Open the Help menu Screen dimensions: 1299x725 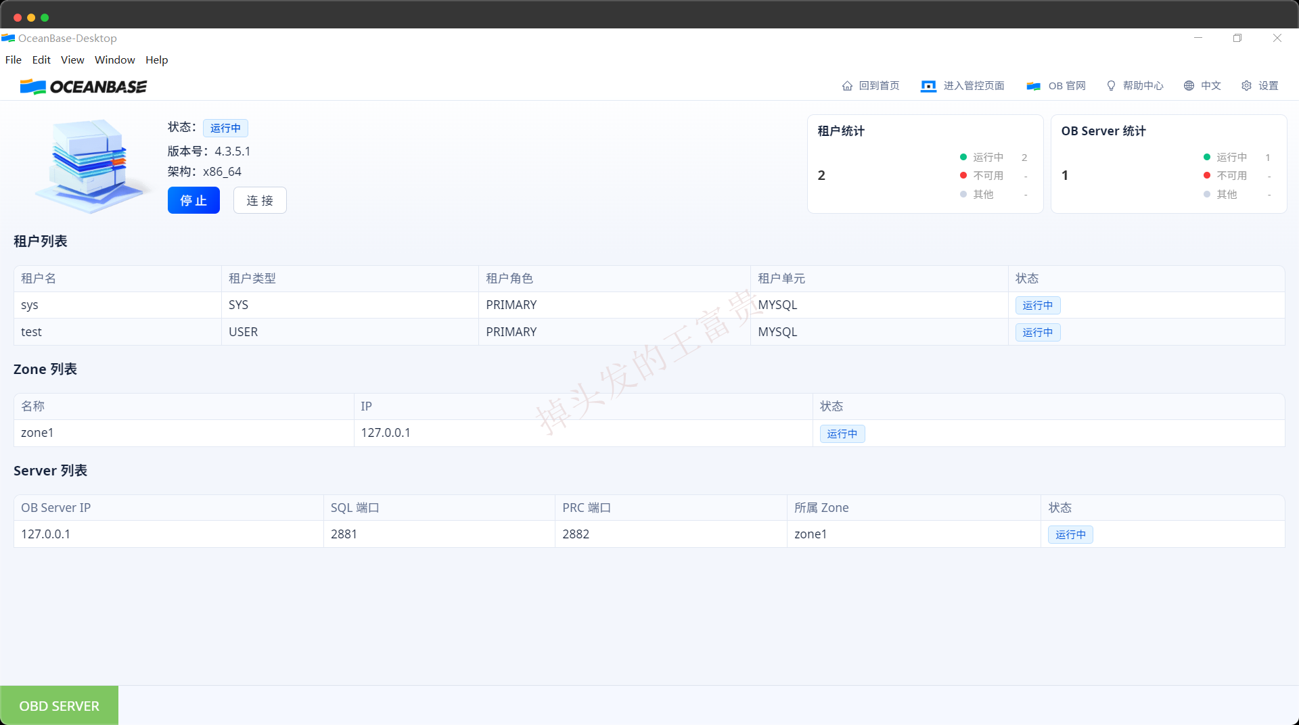[x=156, y=60]
